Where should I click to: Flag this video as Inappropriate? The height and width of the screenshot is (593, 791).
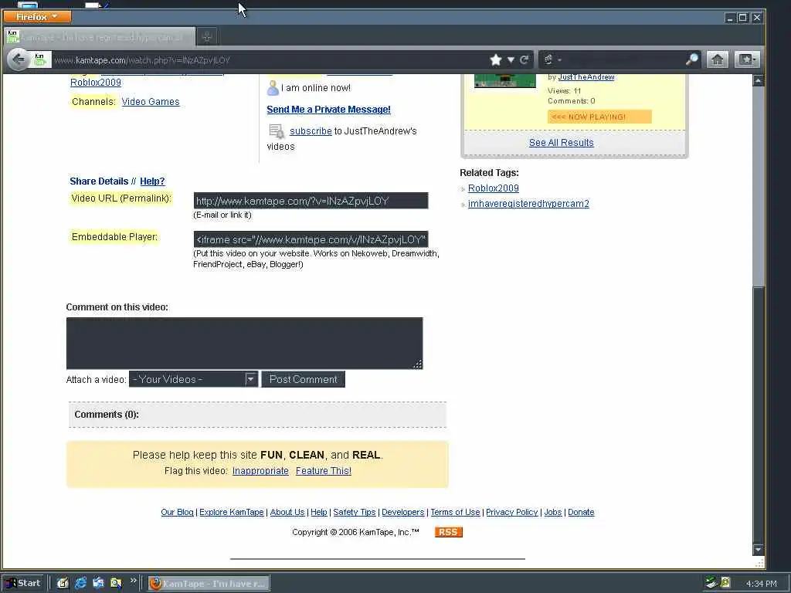click(x=260, y=471)
